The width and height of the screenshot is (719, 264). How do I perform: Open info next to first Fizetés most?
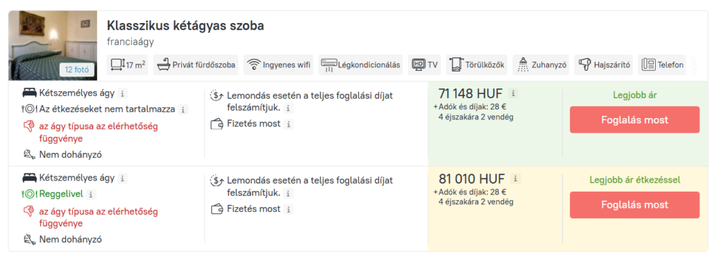289,124
